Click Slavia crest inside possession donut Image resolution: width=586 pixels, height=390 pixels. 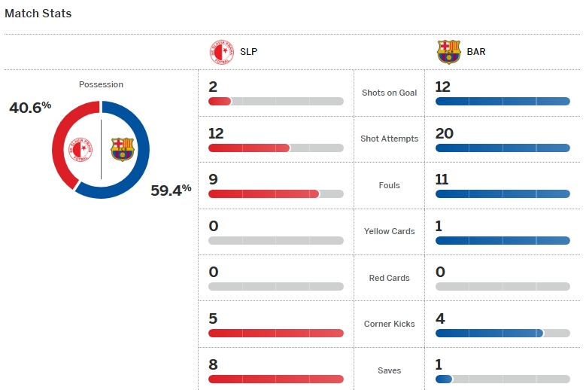click(80, 150)
